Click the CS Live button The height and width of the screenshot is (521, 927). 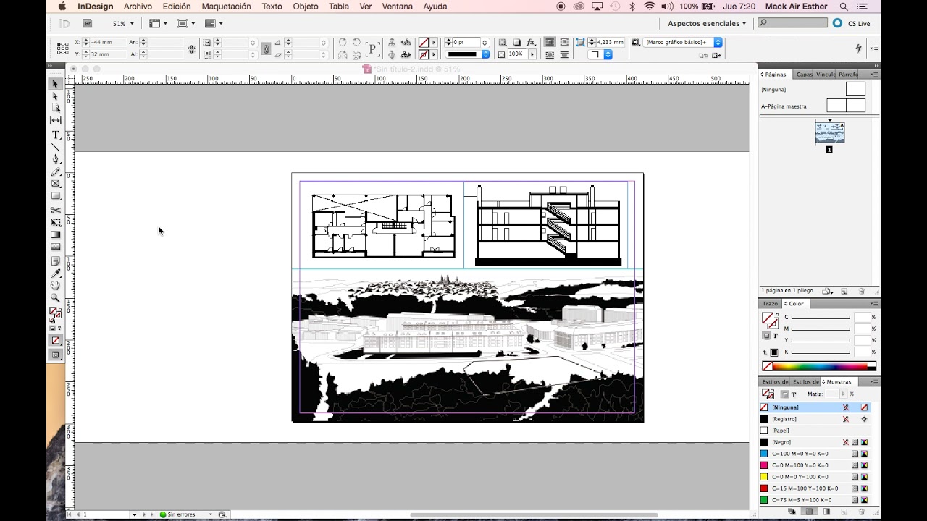[x=852, y=23]
